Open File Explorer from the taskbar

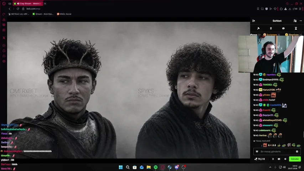pos(149,167)
